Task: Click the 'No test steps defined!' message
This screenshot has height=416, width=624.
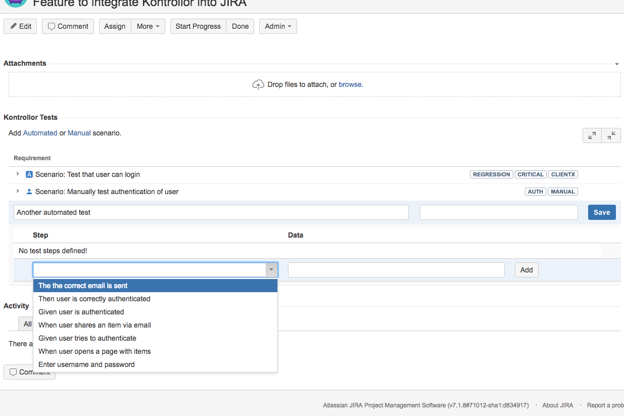Action: click(x=53, y=251)
